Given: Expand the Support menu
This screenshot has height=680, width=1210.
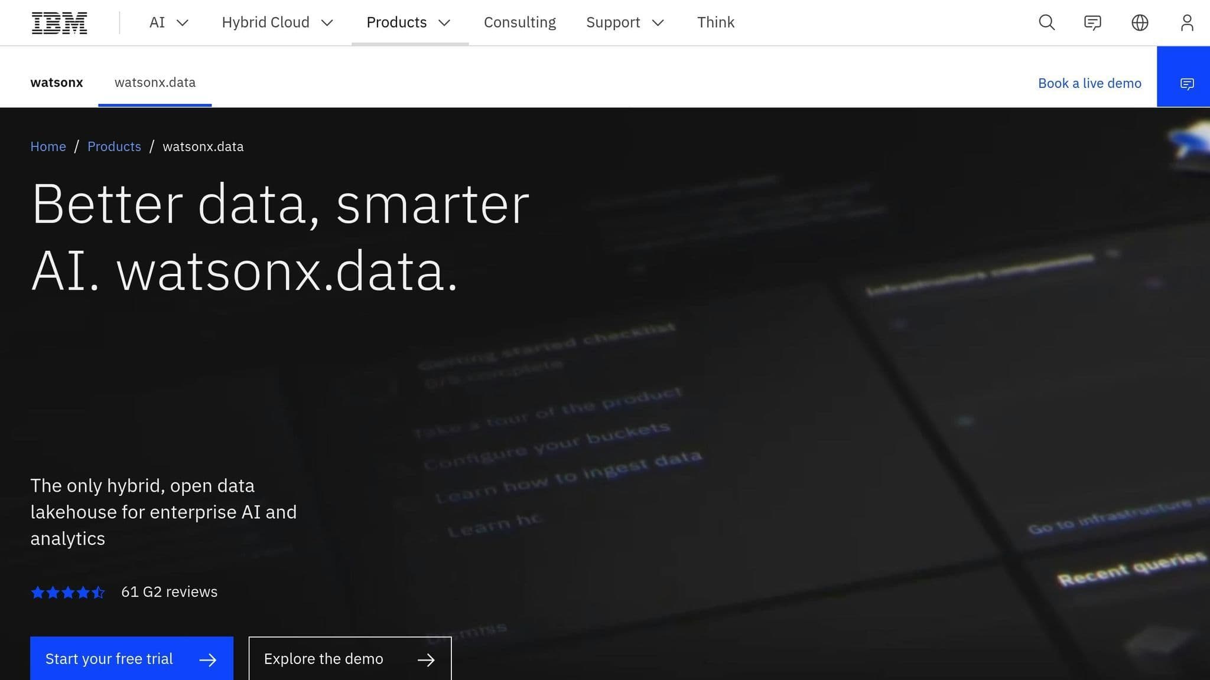Looking at the screenshot, I should 625,22.
